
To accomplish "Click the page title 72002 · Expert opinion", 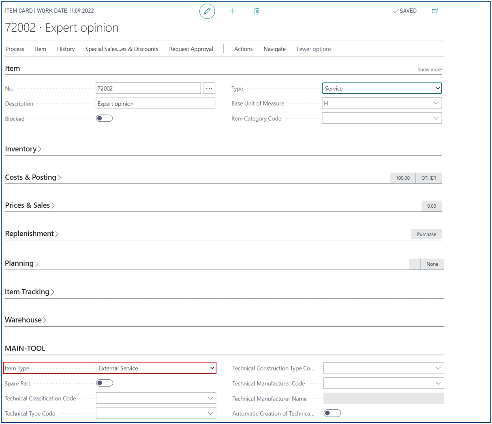I will (62, 28).
